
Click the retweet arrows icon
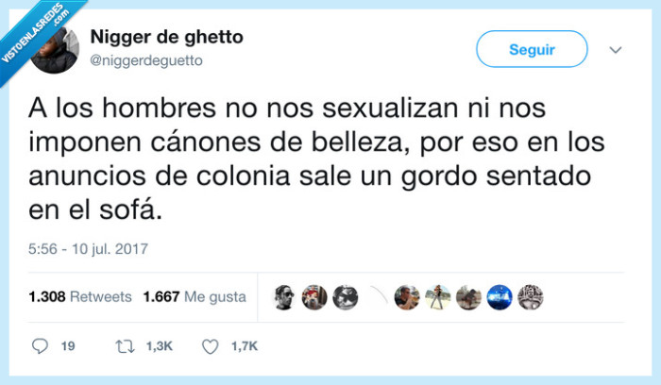(126, 346)
